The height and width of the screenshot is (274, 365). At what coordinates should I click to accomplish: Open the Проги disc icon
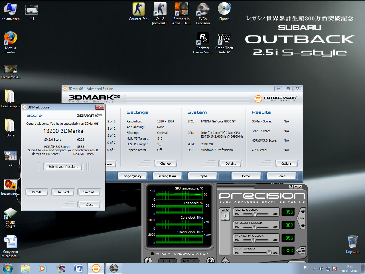(x=224, y=12)
